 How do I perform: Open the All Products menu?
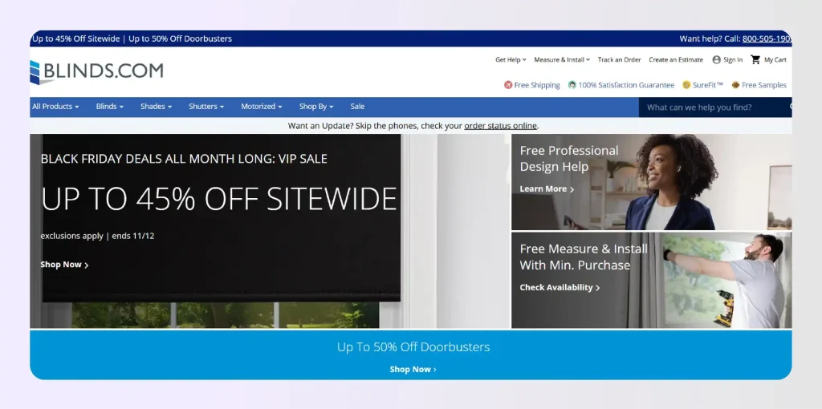[55, 107]
